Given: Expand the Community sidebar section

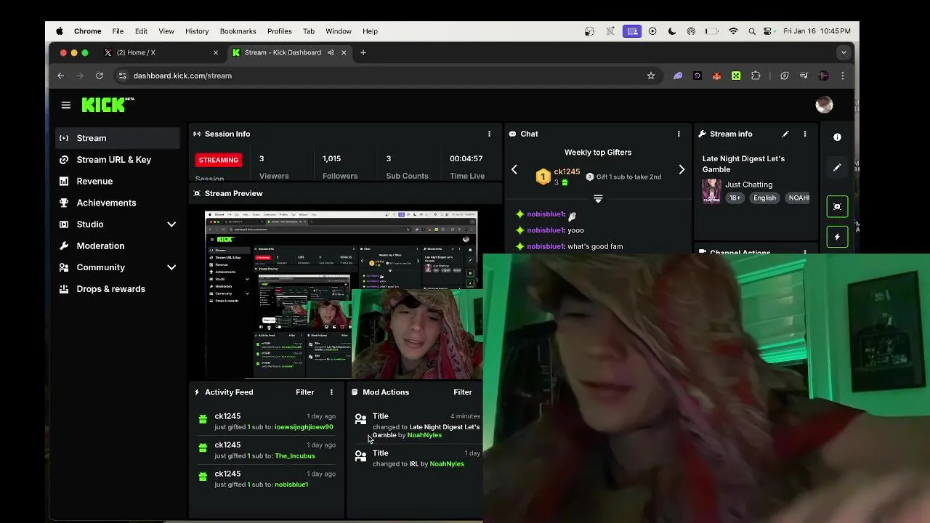Looking at the screenshot, I should pos(171,267).
